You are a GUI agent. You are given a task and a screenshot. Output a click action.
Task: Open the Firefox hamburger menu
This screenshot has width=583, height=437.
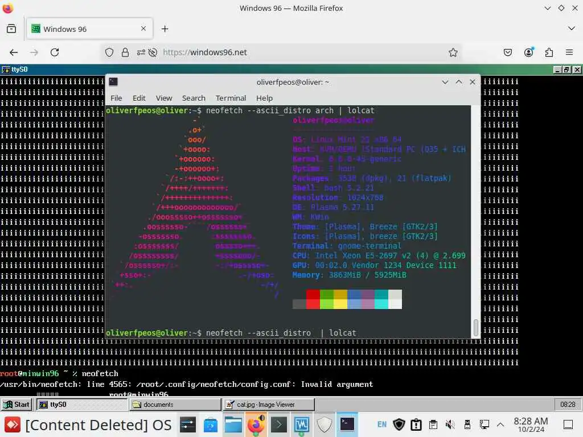click(569, 52)
